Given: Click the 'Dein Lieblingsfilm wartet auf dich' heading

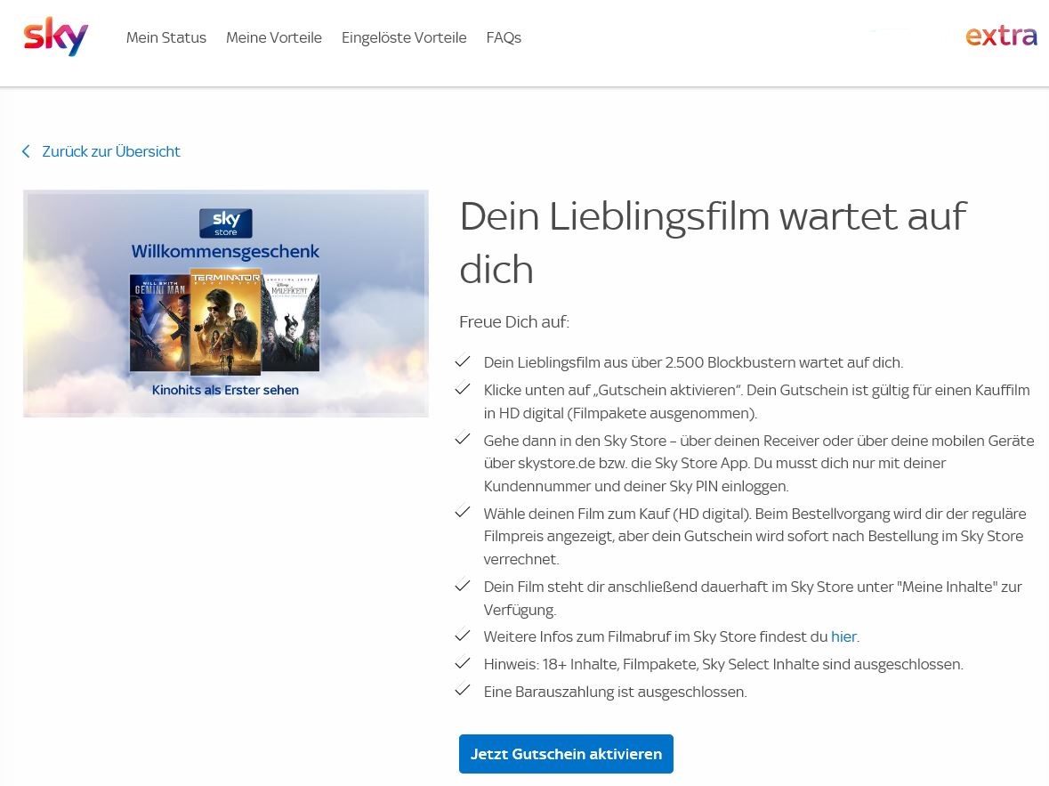Looking at the screenshot, I should [x=714, y=242].
